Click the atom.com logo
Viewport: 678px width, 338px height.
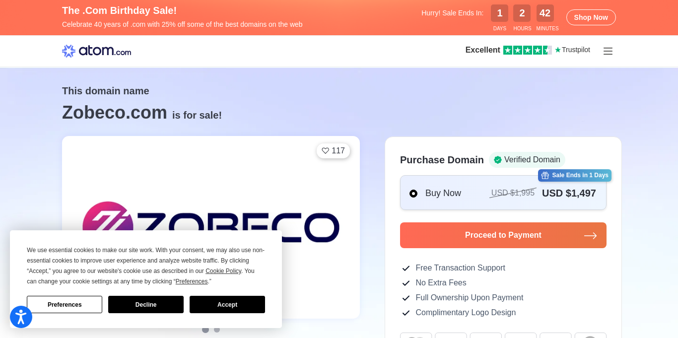(x=96, y=51)
